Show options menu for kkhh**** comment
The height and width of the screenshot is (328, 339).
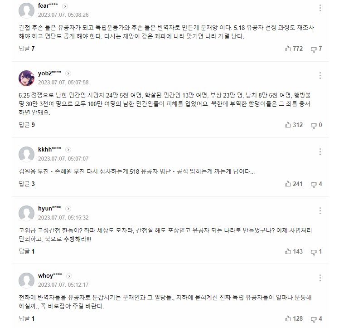point(320,152)
